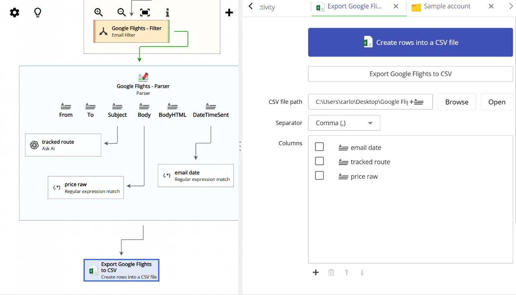The width and height of the screenshot is (516, 295).
Task: Enable the email date column checkbox
Action: [x=319, y=146]
